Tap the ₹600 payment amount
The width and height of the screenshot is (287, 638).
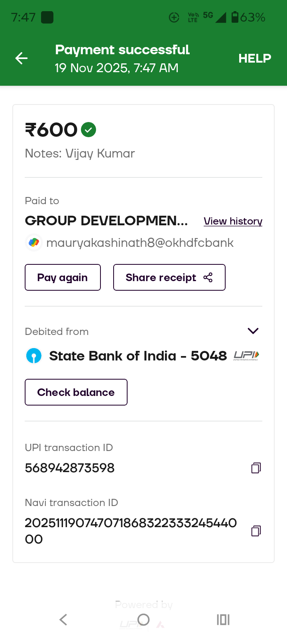51,130
